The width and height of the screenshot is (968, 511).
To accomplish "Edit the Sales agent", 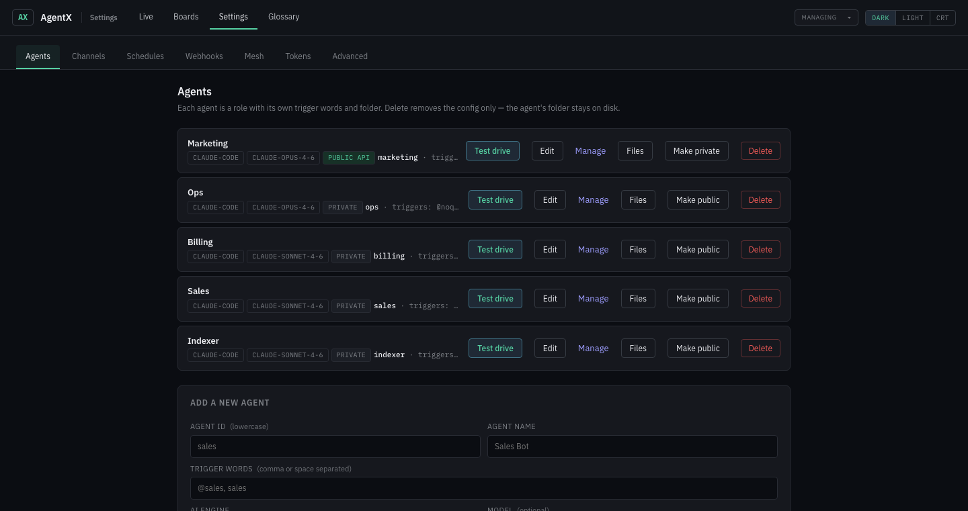I will 550,299.
